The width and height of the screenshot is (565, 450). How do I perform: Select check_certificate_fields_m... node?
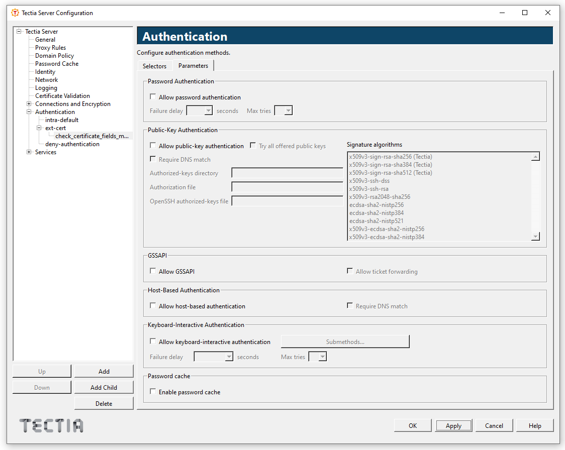point(92,136)
